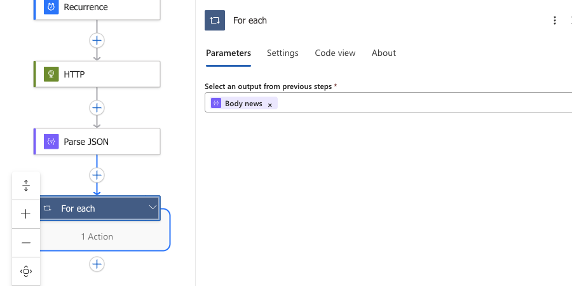Viewport: 572px width, 286px height.
Task: Click the For each icon in panel header
Action: tap(215, 20)
